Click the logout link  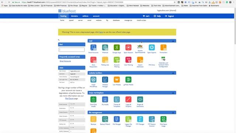[x=170, y=16]
